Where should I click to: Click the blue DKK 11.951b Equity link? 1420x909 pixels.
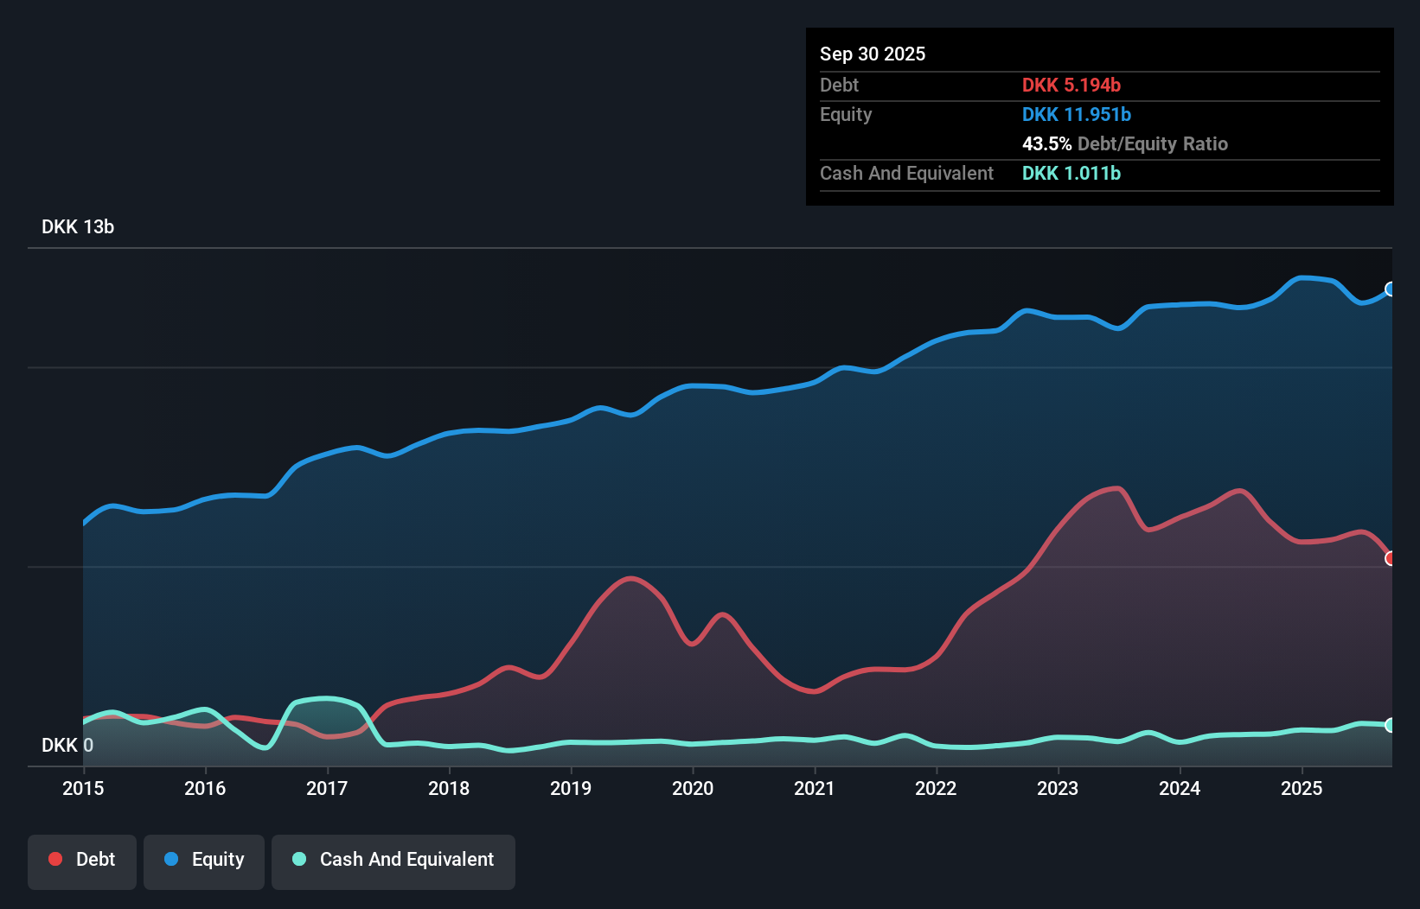1077,114
